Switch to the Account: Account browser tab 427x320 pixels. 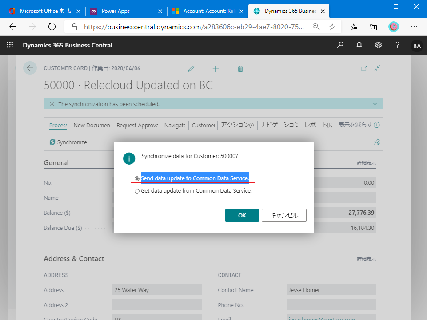point(209,11)
